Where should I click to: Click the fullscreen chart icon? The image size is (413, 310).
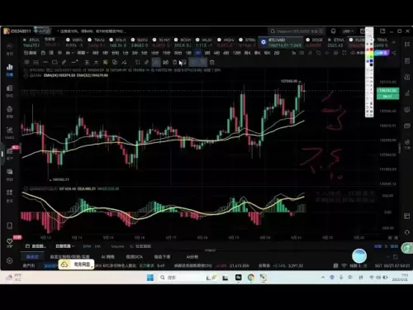click(x=344, y=53)
